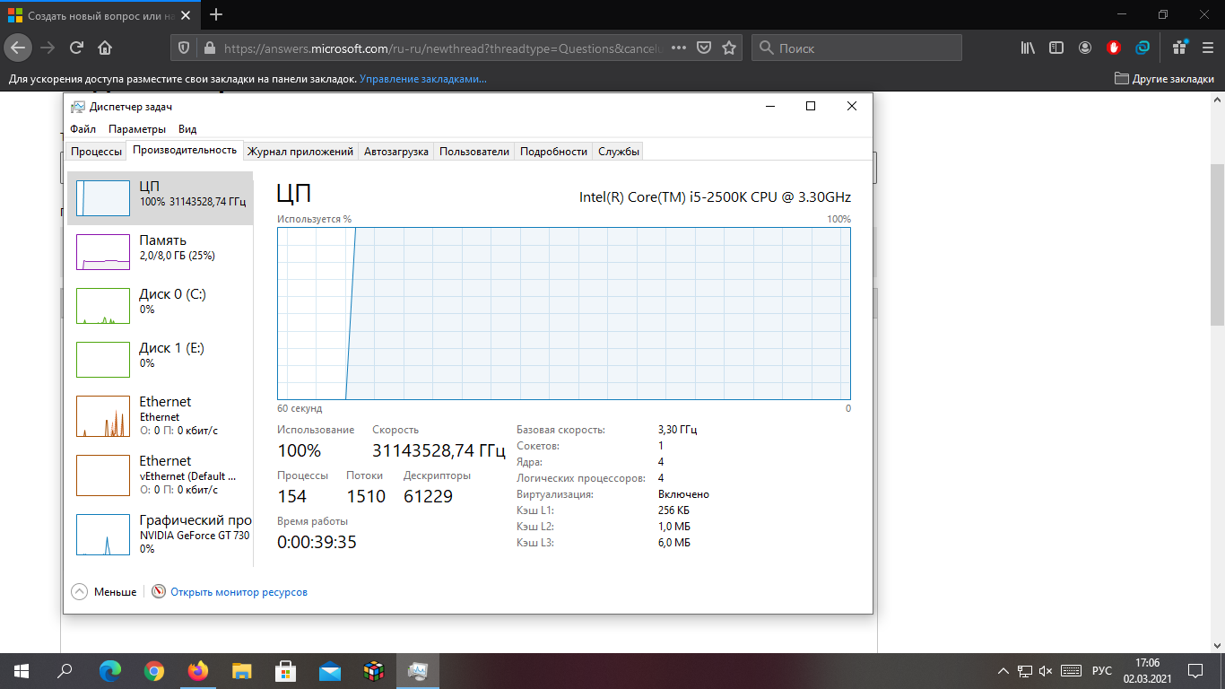This screenshot has width=1225, height=689.
Task: Switch to the Процессы tab
Action: click(96, 152)
